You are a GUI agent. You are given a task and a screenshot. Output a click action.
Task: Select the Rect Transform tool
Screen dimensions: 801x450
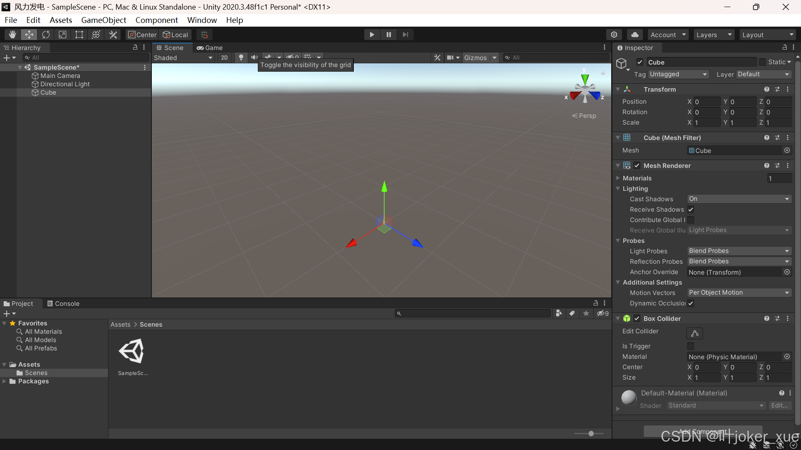pyautogui.click(x=79, y=35)
